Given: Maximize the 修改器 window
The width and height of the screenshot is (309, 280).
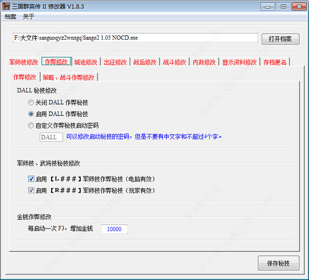Looking at the screenshot, I should 283,7.
